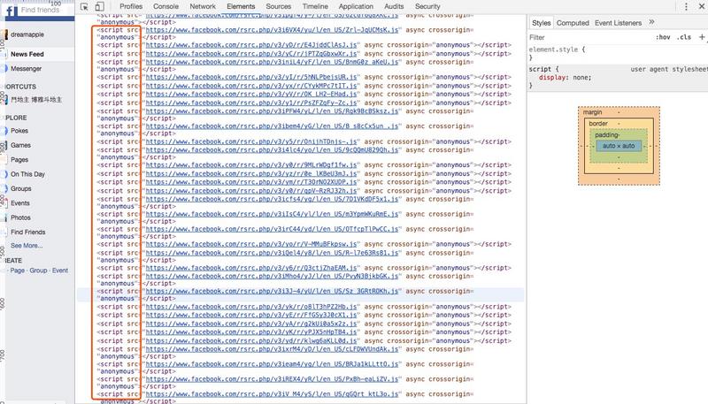Open script link E4JjddClAsJ.js
Screen dimensions: 708x404
point(251,45)
